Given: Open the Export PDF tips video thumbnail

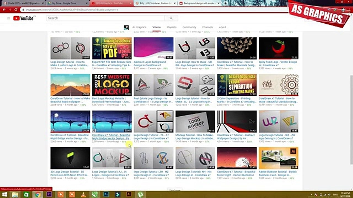Looking at the screenshot, I should [112, 48].
